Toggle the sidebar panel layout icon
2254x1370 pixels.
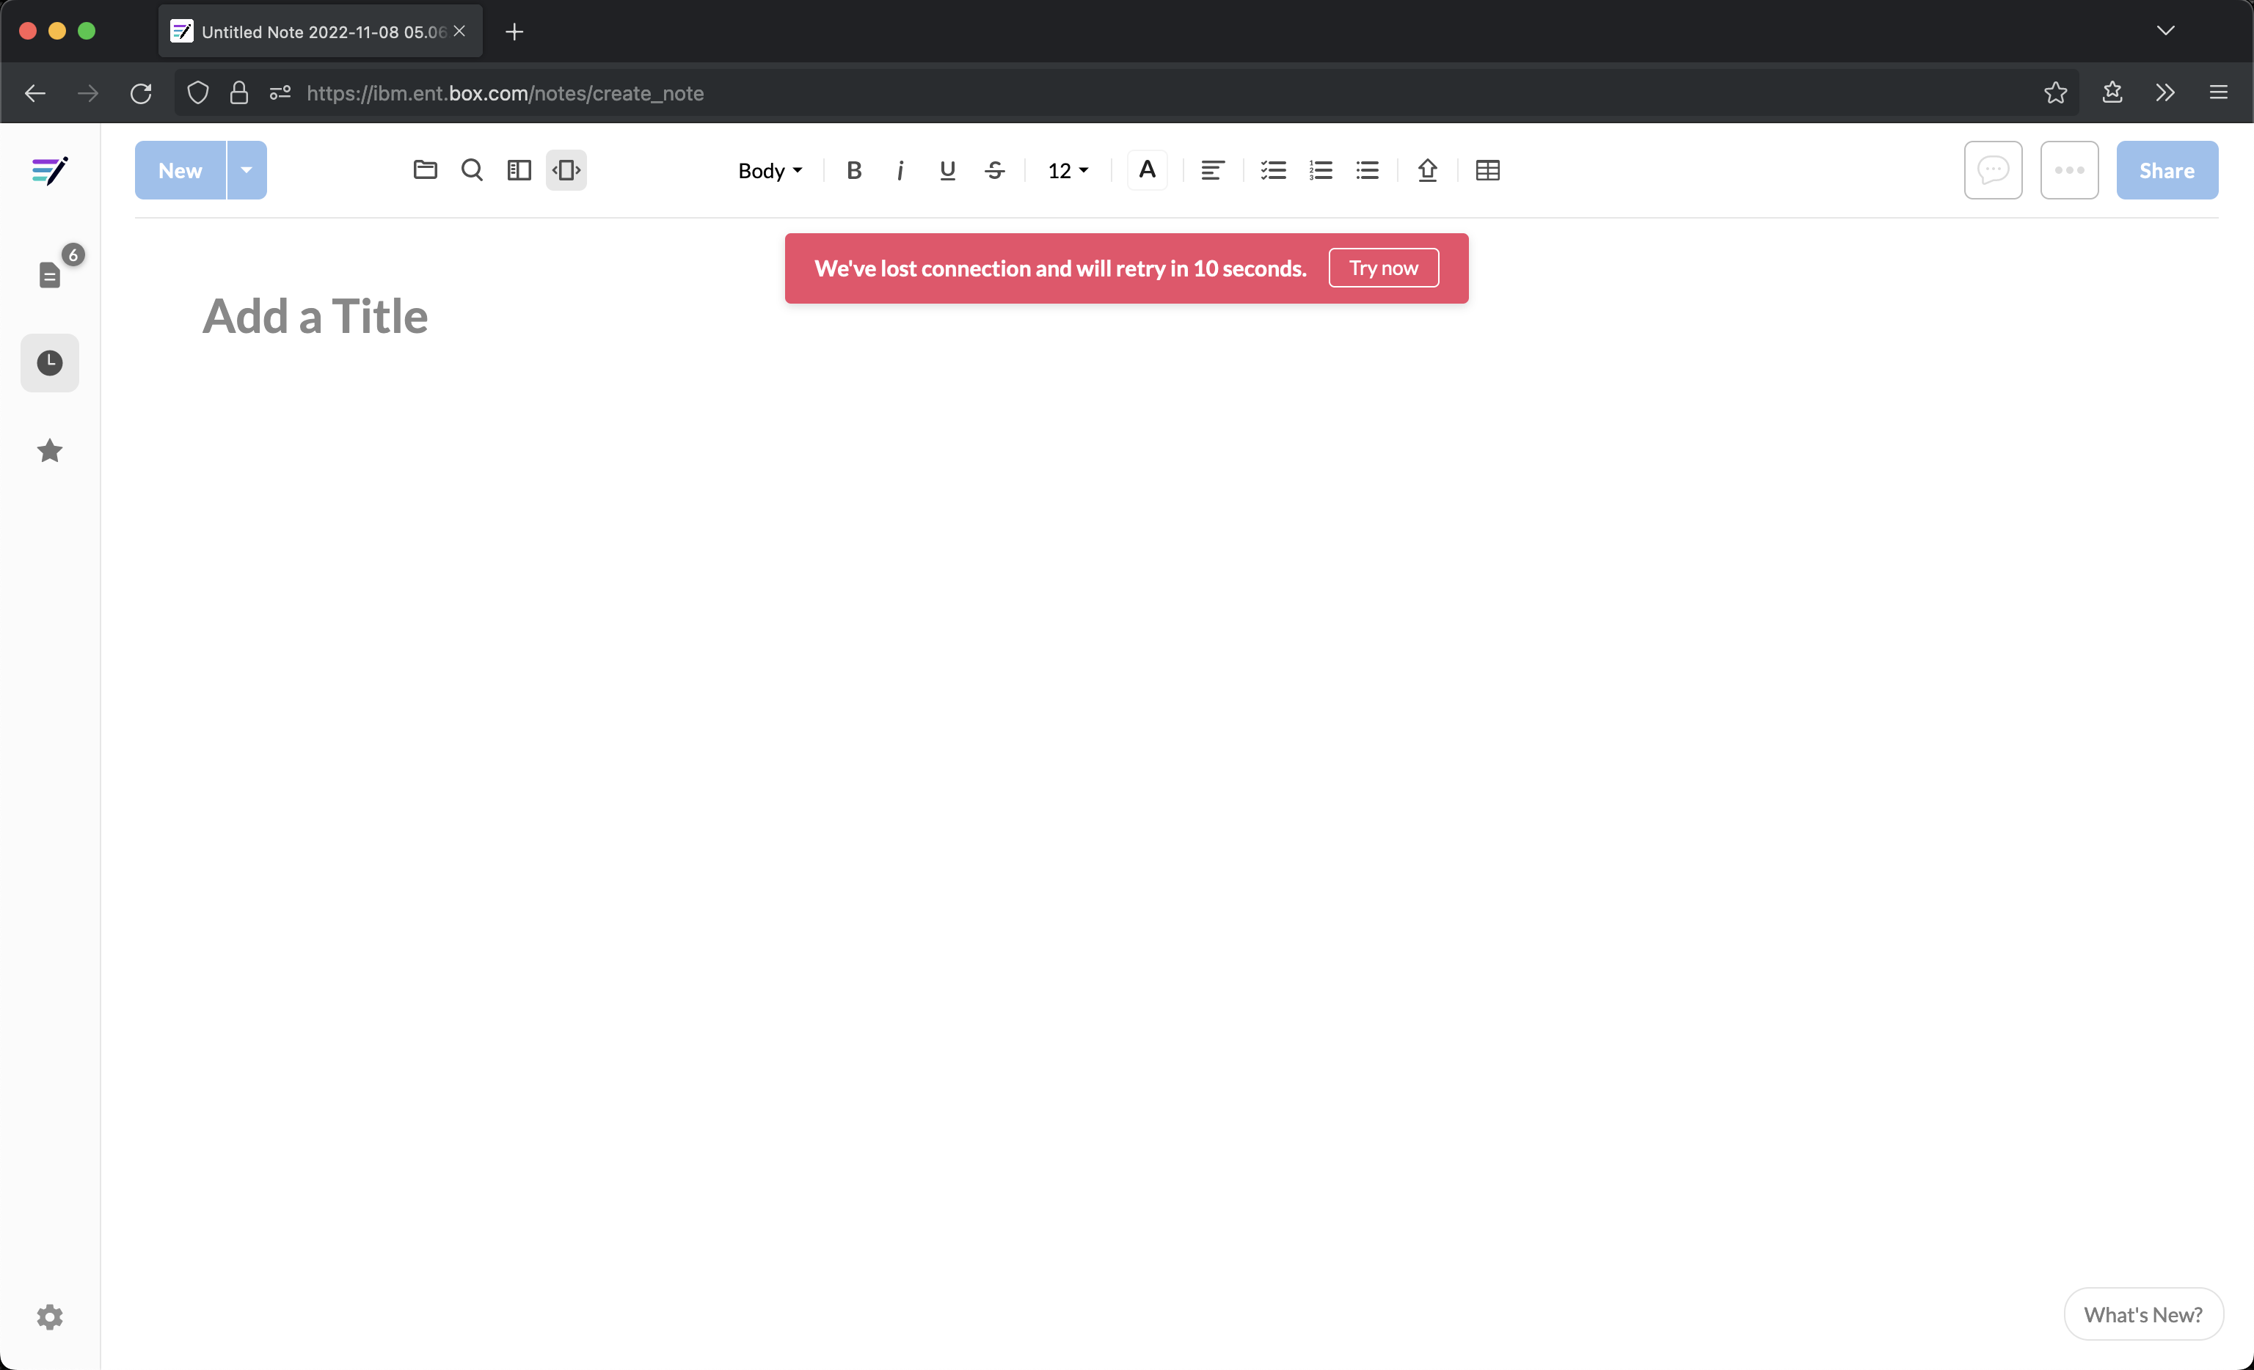(519, 170)
